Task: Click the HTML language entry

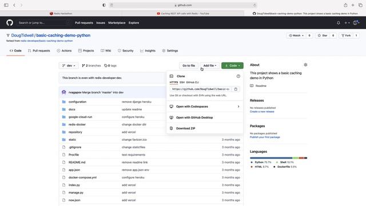Action: pos(260,167)
